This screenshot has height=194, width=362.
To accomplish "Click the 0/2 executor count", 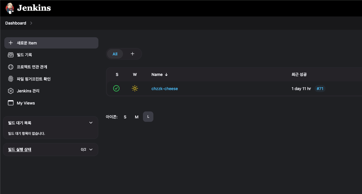I will (x=84, y=150).
